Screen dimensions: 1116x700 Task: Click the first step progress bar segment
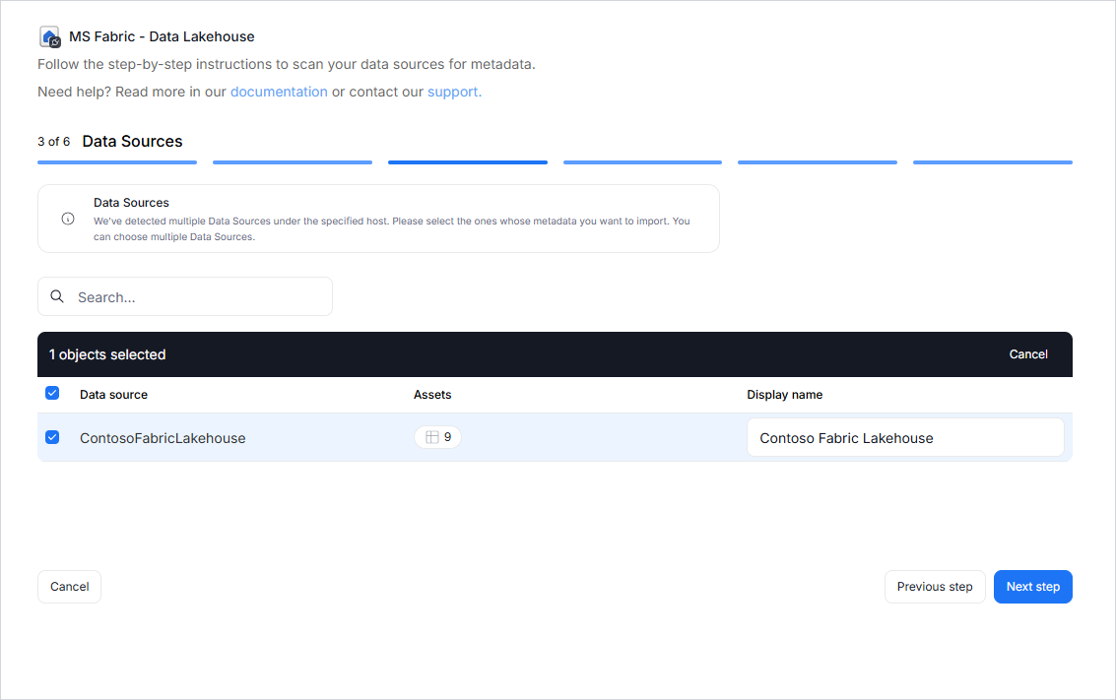[117, 162]
